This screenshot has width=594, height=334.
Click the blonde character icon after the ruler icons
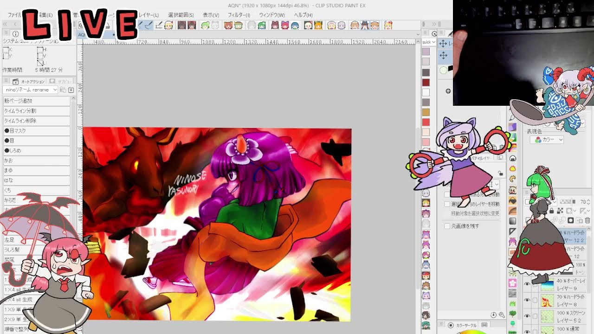click(x=168, y=25)
